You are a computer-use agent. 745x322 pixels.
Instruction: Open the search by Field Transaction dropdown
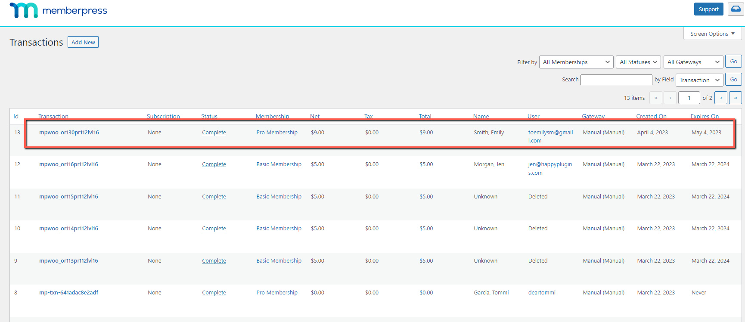coord(699,80)
